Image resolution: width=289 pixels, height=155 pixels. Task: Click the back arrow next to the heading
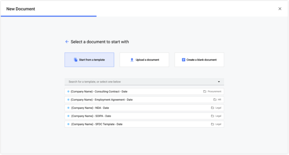click(67, 42)
